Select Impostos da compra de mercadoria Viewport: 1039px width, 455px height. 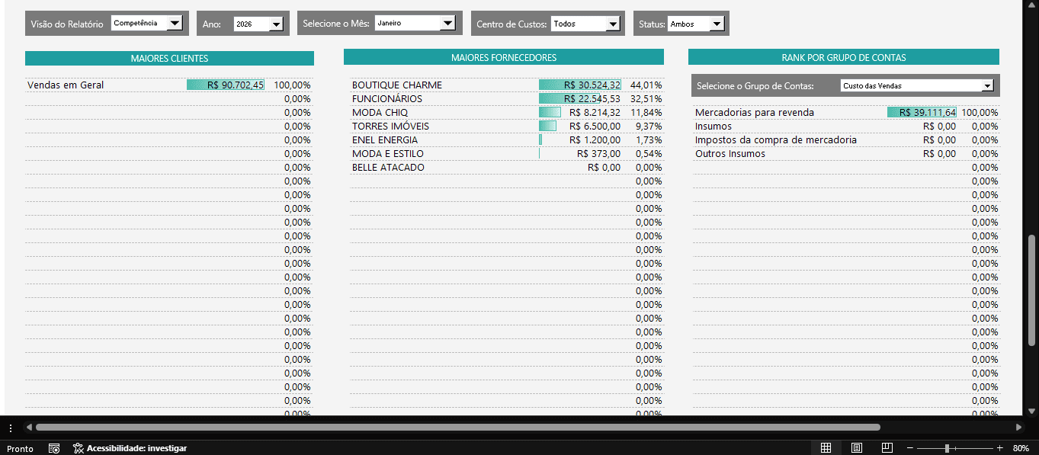pos(776,139)
